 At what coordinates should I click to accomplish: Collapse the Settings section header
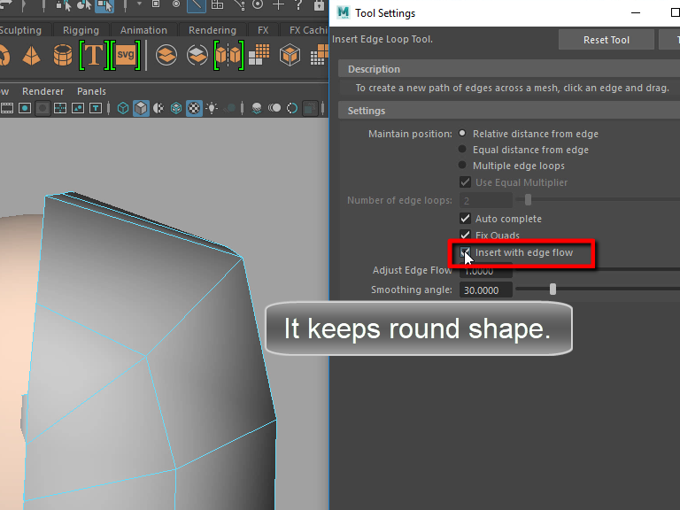[x=367, y=111]
